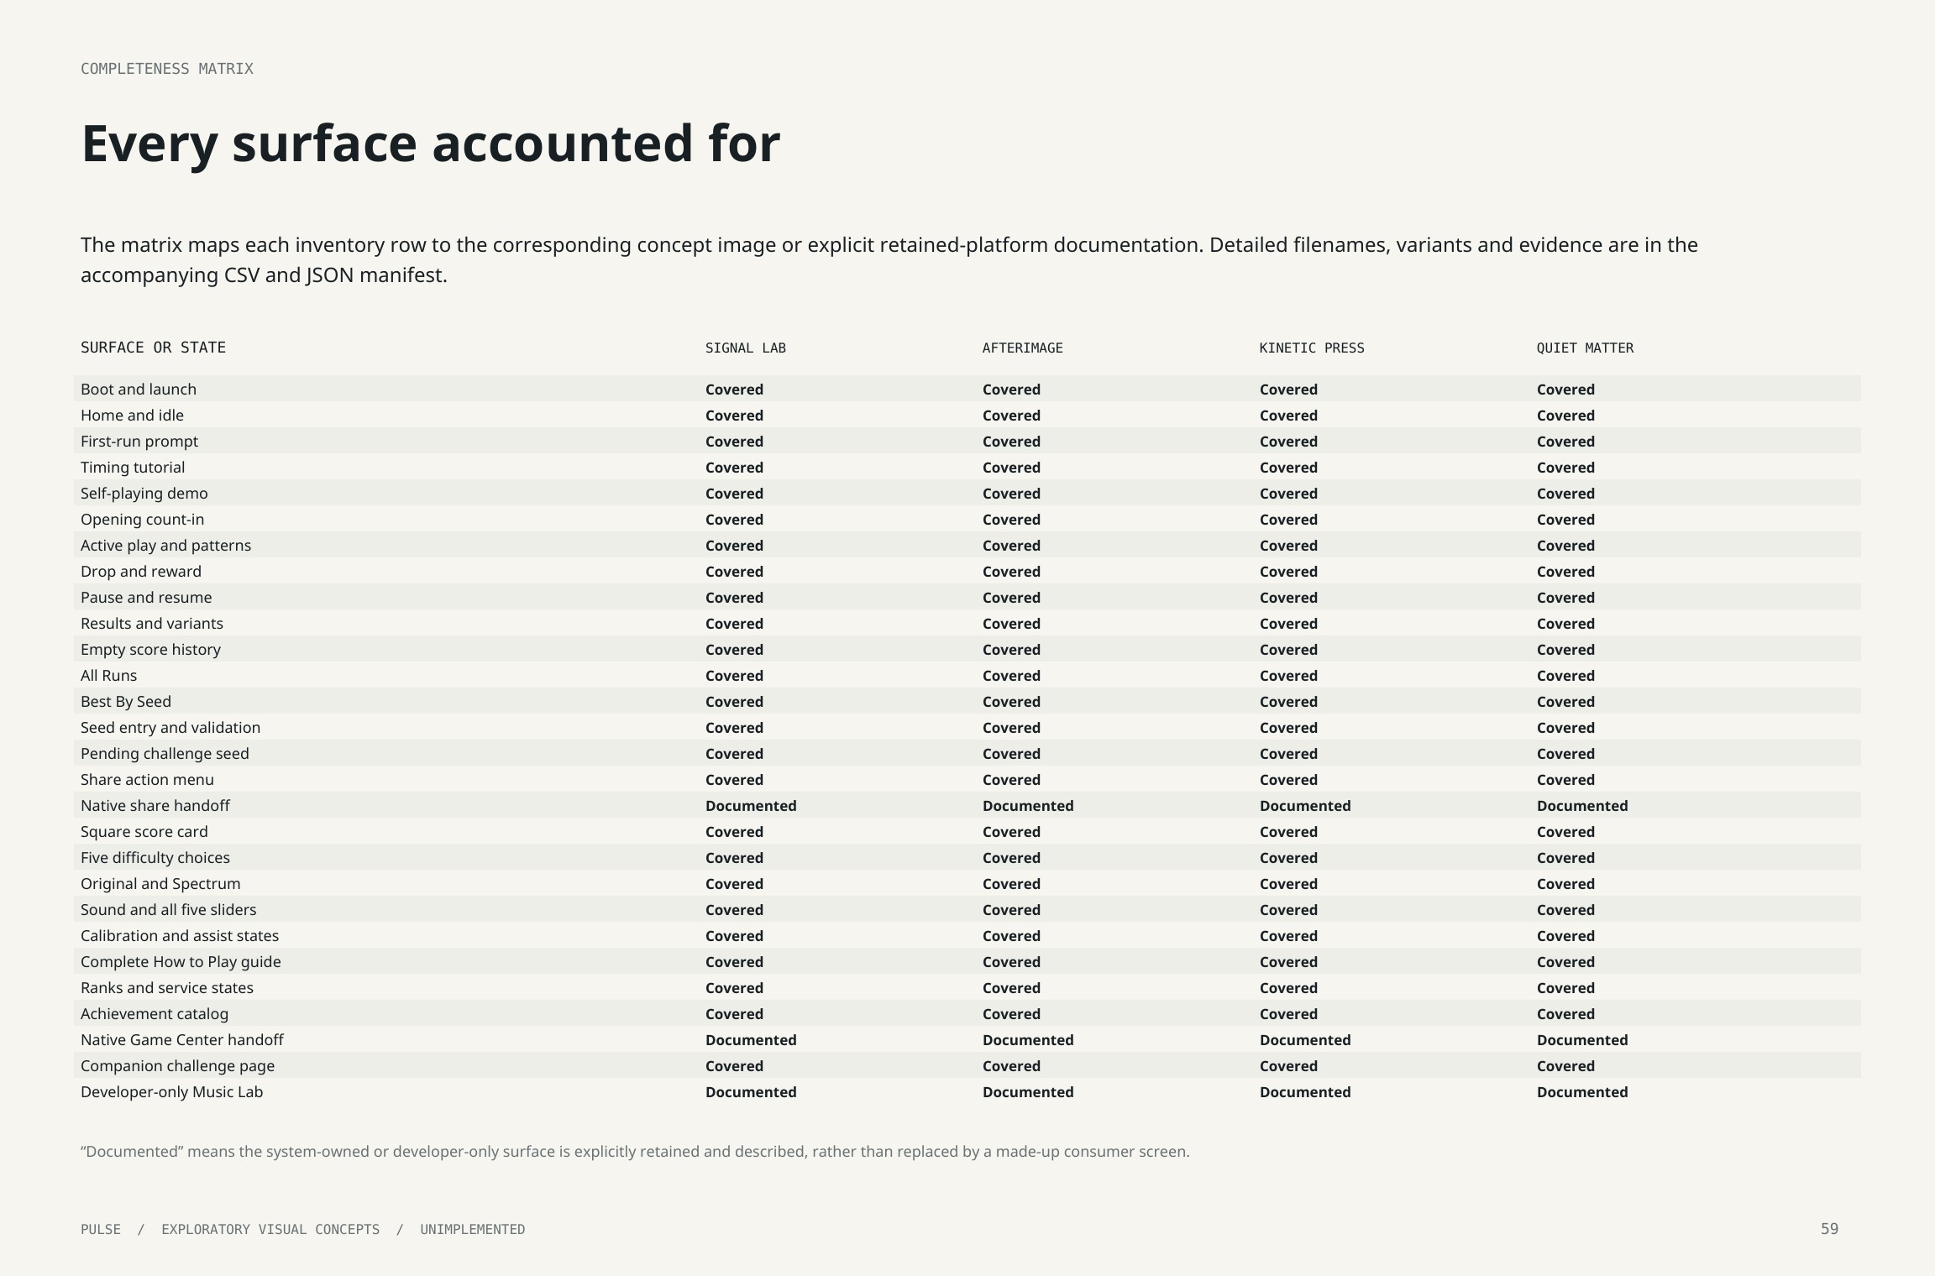Click the SIGNAL LAB column header

746,348
